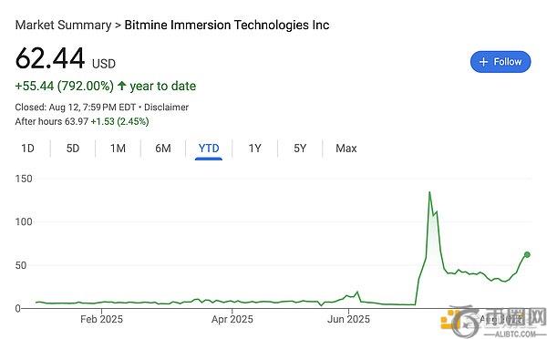The image size is (547, 339).
Task: Click the green up arrow icon
Action: tap(122, 86)
